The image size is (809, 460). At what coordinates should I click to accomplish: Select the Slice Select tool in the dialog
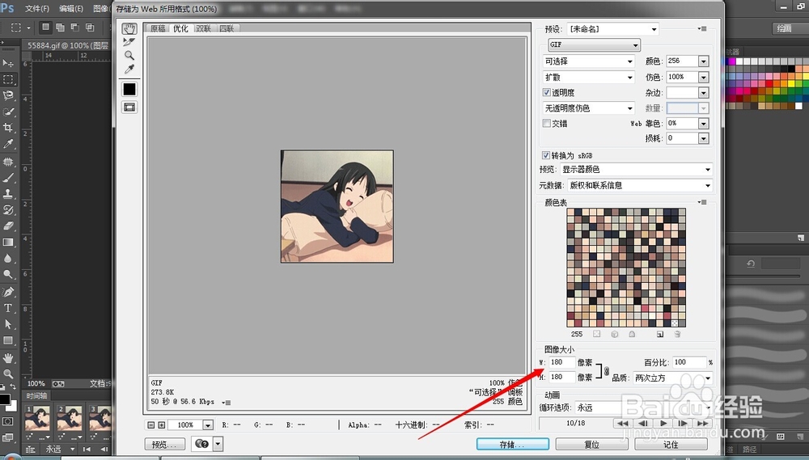point(129,42)
